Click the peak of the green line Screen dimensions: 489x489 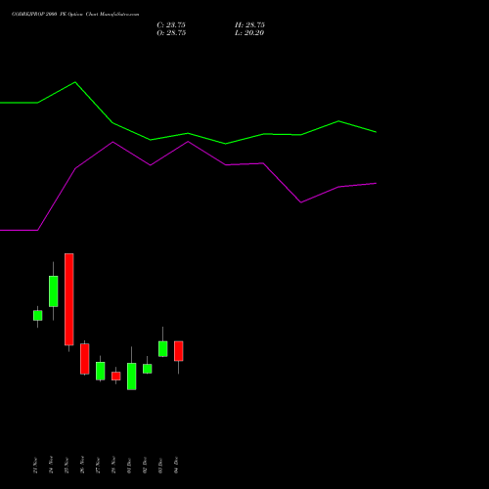click(x=75, y=82)
